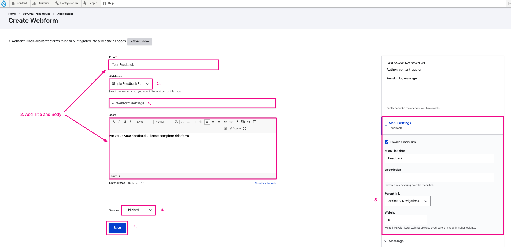
Task: Click into the Revision log message field
Action: [442, 93]
